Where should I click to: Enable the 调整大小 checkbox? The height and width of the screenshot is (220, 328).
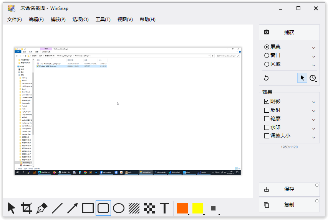point(267,136)
